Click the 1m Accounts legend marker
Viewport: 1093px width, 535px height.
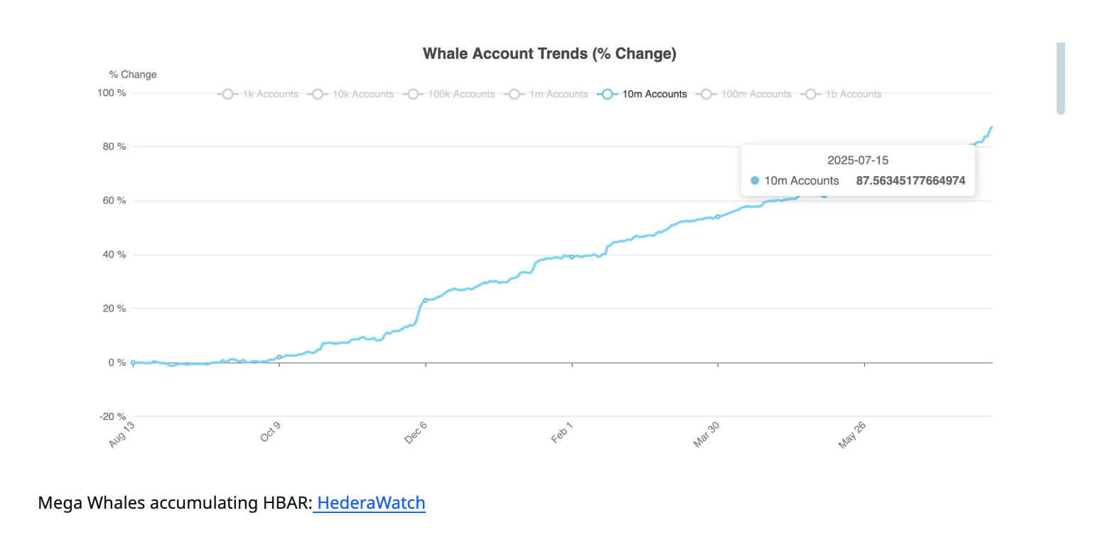pos(514,94)
